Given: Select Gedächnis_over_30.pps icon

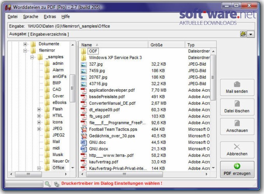Looking at the screenshot, I should [x=84, y=136].
